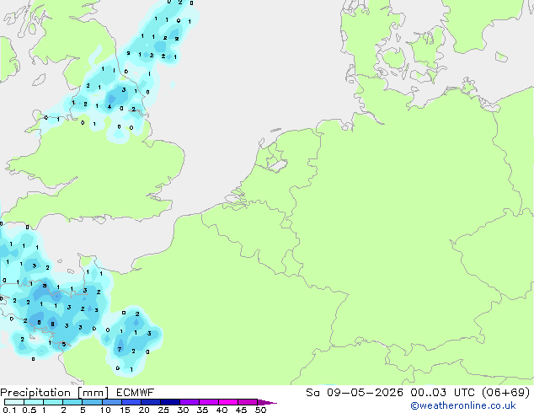Click the '45' legend scale label
Viewport: 534px width, 413px height.
241,410
